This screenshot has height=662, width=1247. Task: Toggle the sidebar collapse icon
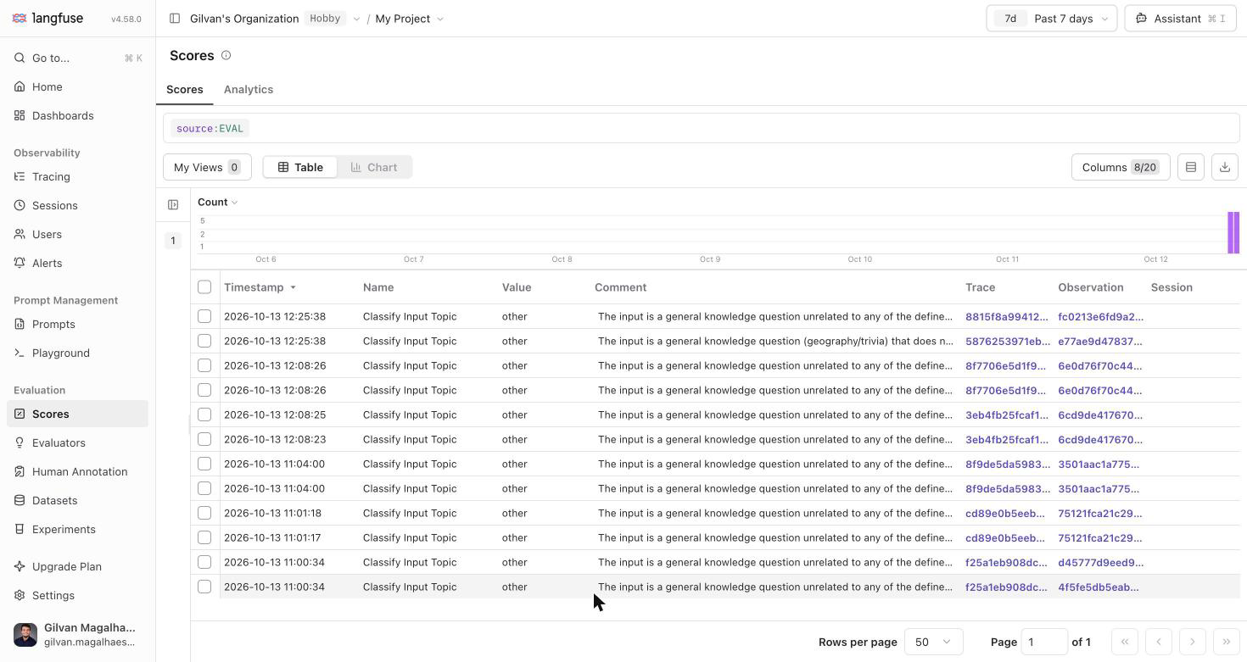coord(175,19)
